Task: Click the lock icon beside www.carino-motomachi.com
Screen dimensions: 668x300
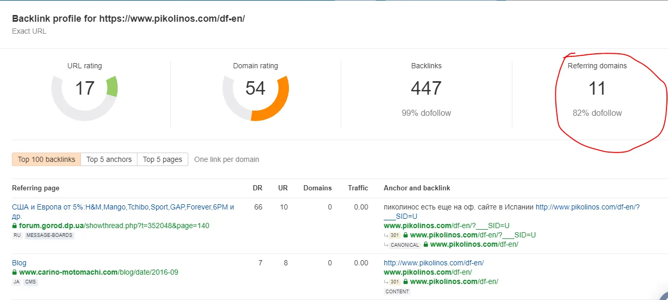Action: click(x=16, y=272)
